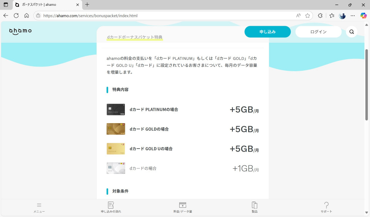Open the Favorites list icon
This screenshot has height=217, width=370.
pyautogui.click(x=332, y=15)
